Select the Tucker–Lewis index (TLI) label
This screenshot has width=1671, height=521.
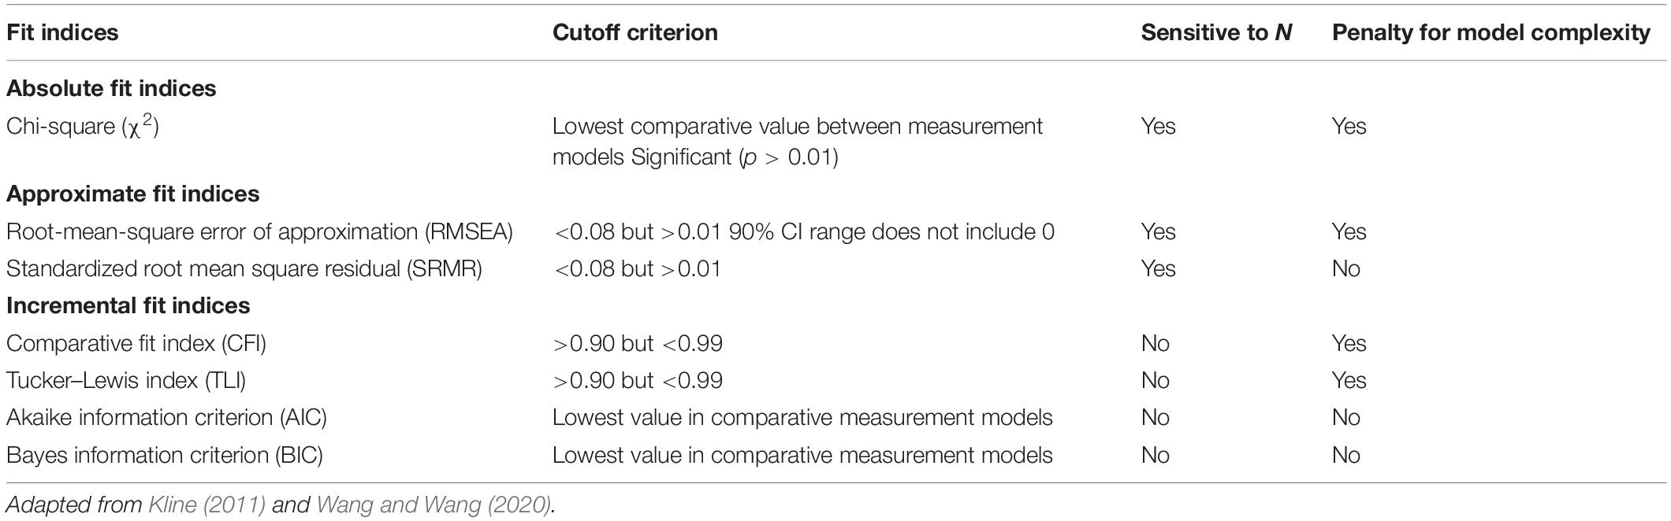point(126,380)
